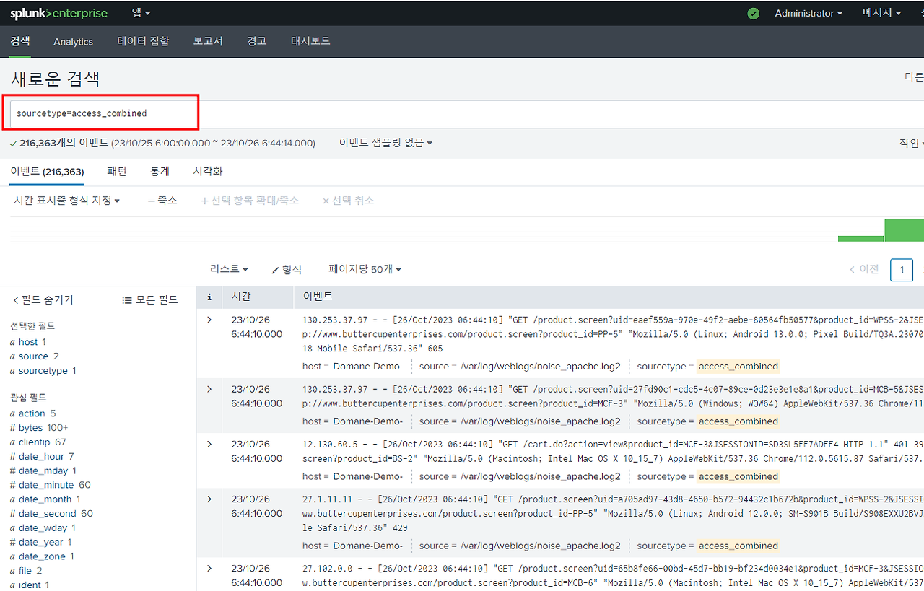The image size is (924, 591).
Task: Open the 리스트 view dropdown
Action: point(229,269)
